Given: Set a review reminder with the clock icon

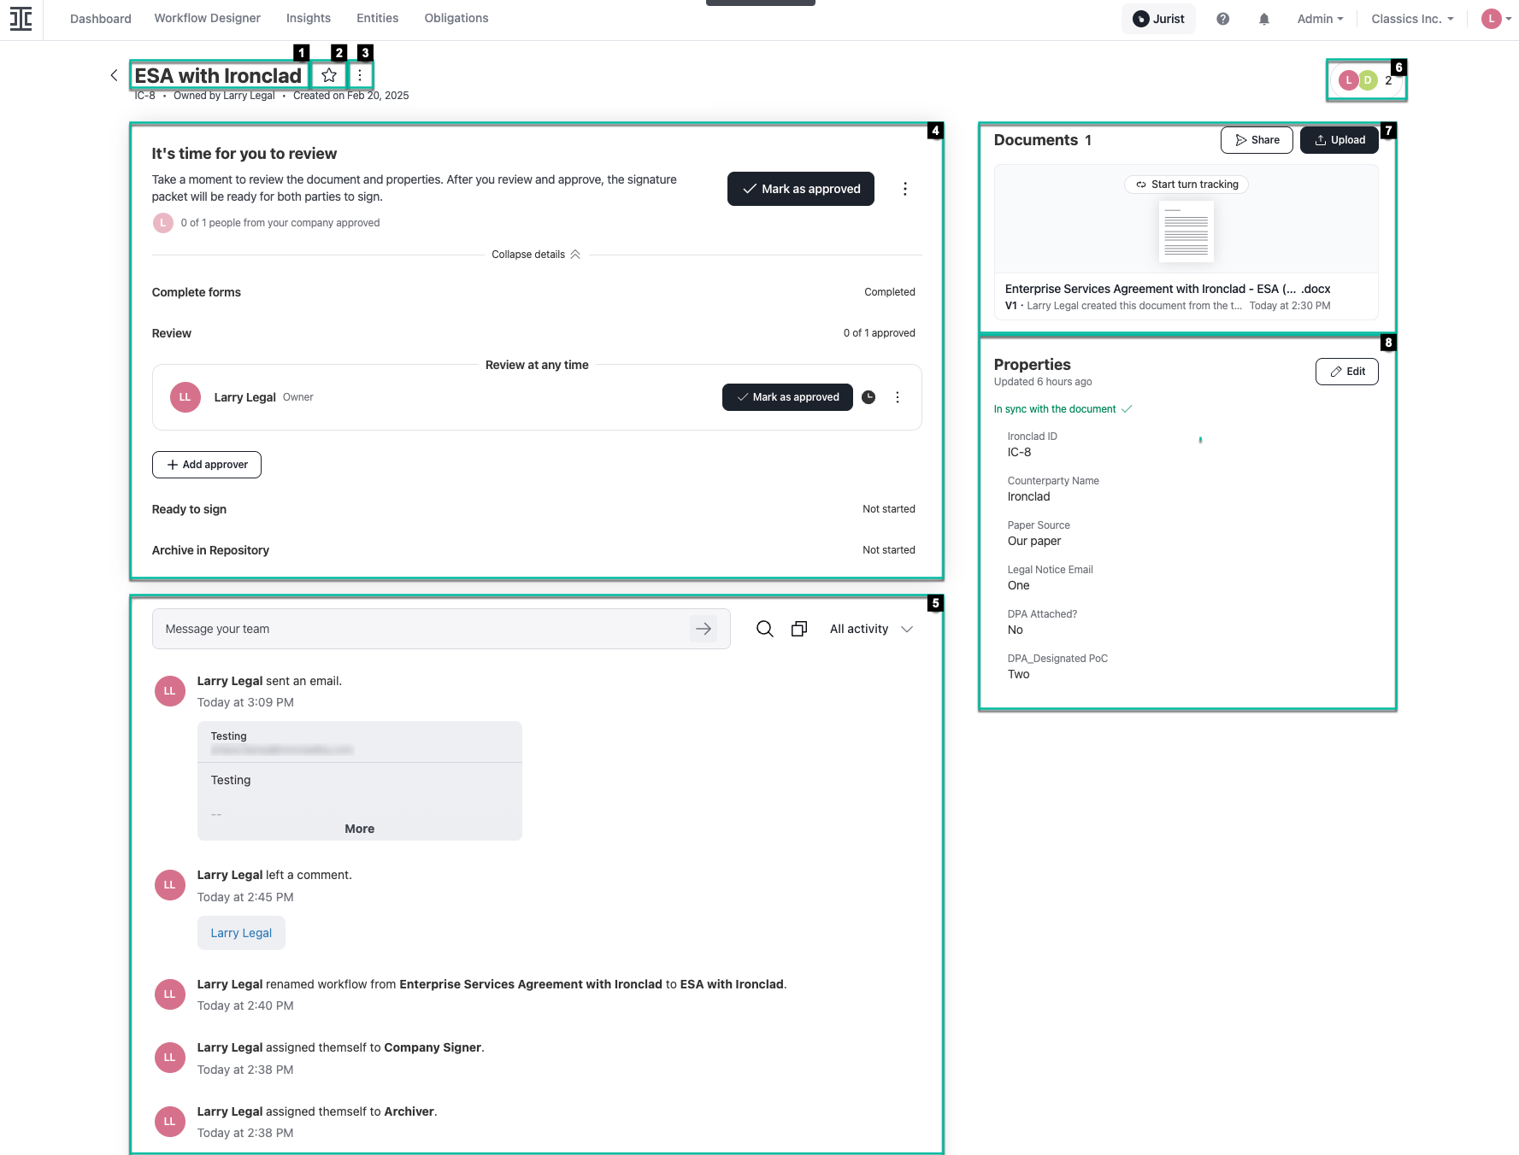Looking at the screenshot, I should pos(868,397).
